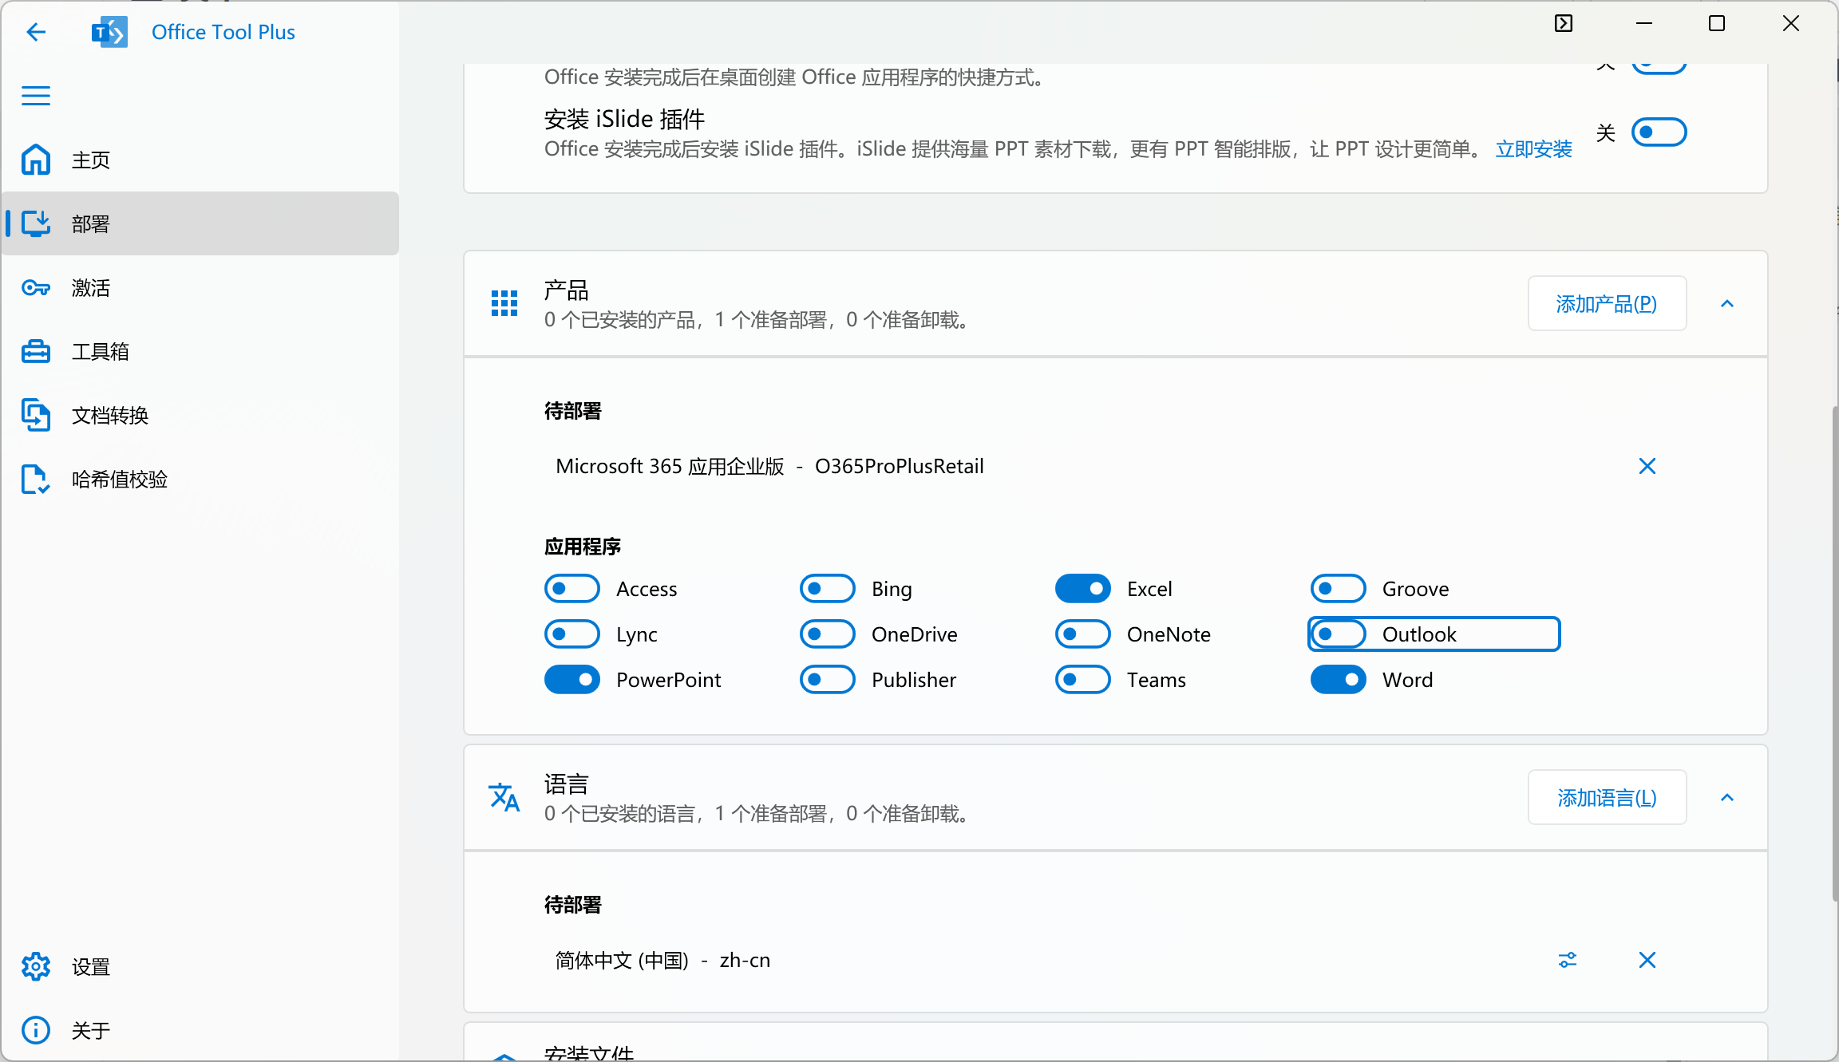Click the Office Tool Plus title text
1839x1062 pixels.
click(223, 32)
